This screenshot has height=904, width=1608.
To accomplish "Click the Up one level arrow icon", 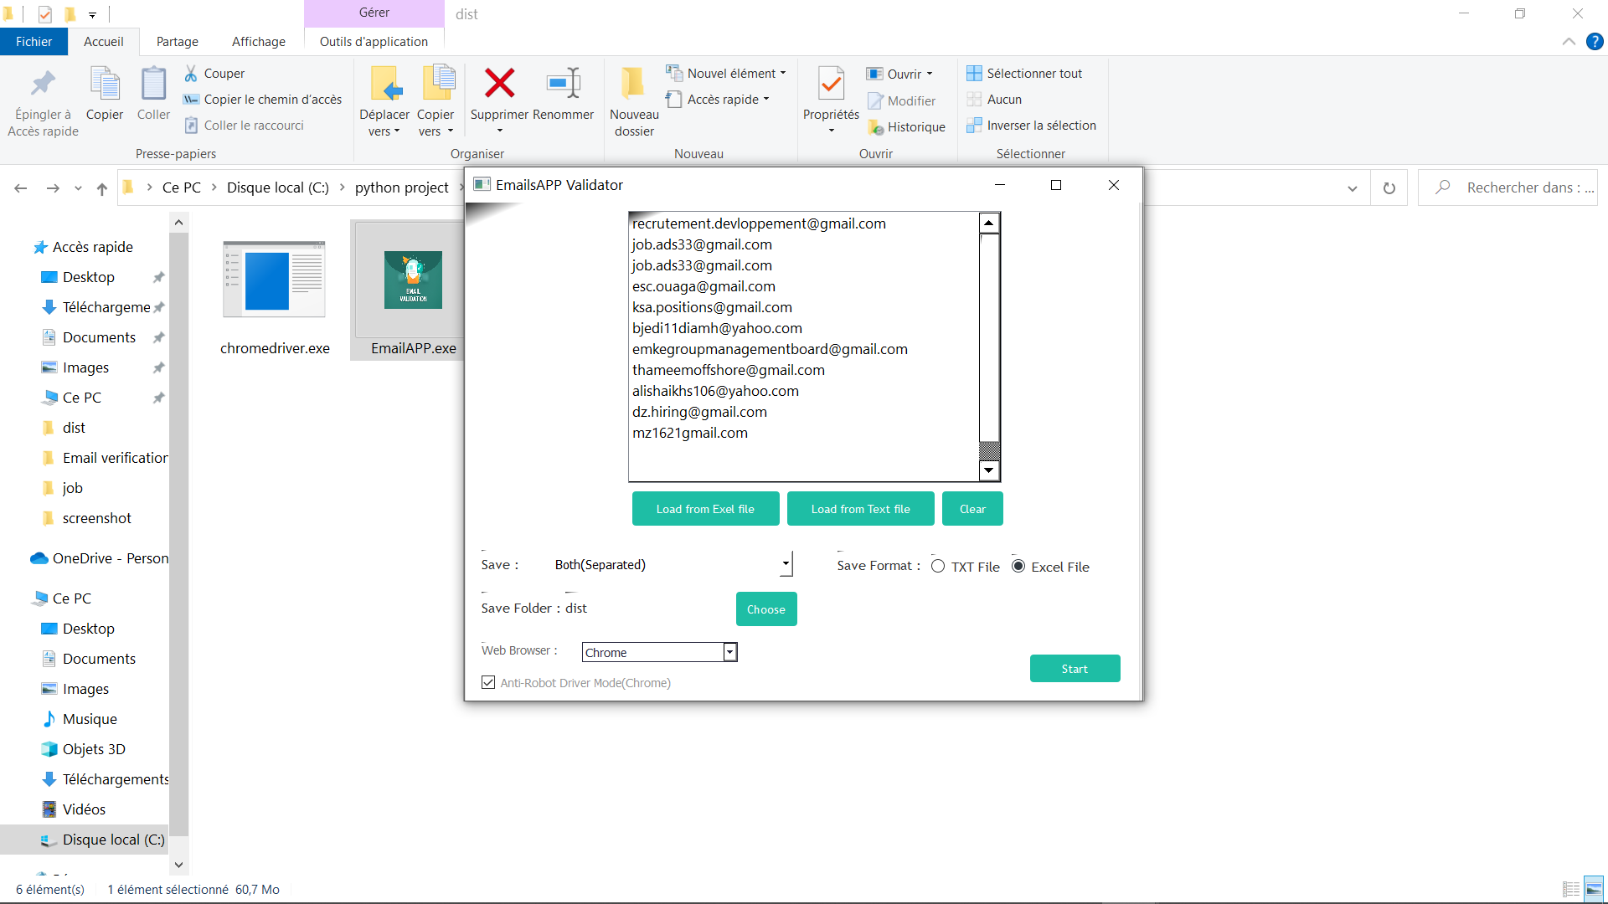I will (x=102, y=188).
